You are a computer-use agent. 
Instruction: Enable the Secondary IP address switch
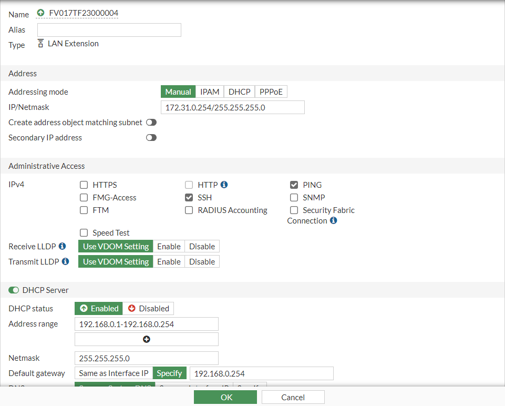click(151, 138)
